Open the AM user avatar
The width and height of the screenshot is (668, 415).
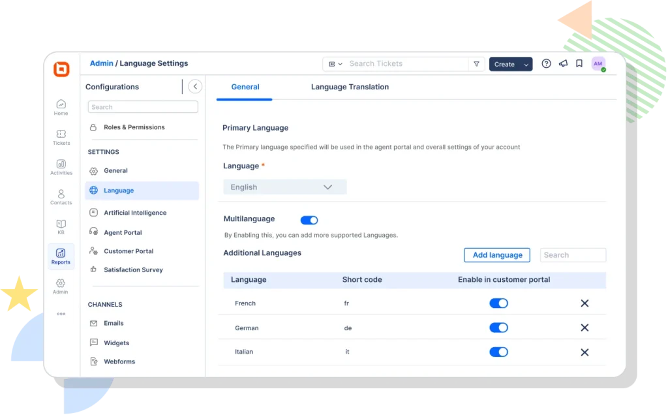pos(598,63)
